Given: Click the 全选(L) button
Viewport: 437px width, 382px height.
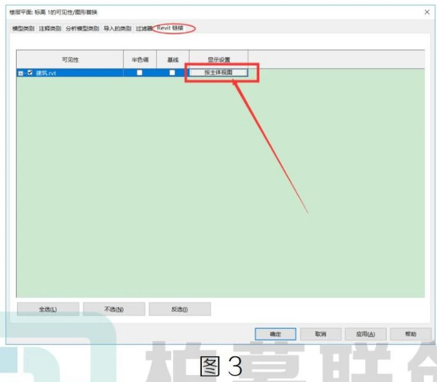Looking at the screenshot, I should tap(48, 309).
